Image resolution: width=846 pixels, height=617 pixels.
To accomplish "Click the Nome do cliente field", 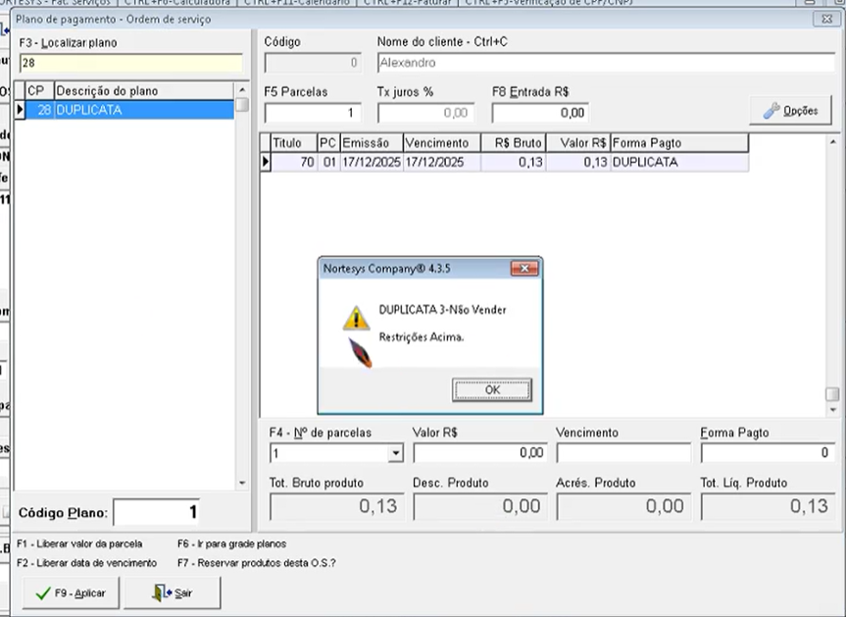I will point(606,63).
